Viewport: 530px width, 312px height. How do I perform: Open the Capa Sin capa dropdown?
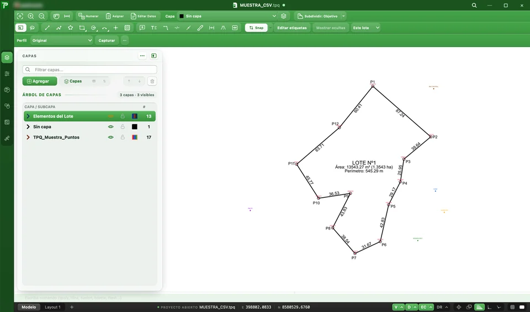click(227, 16)
